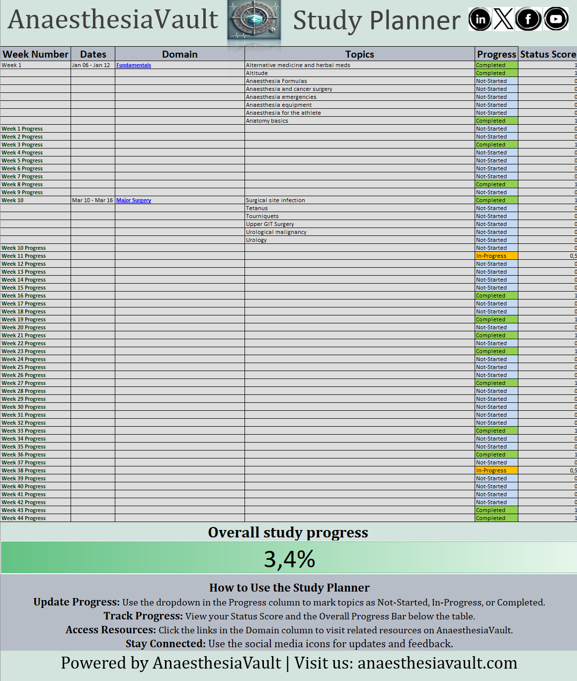Screen dimensions: 577x681
Task: Select the Overall study progress heading
Action: click(288, 532)
